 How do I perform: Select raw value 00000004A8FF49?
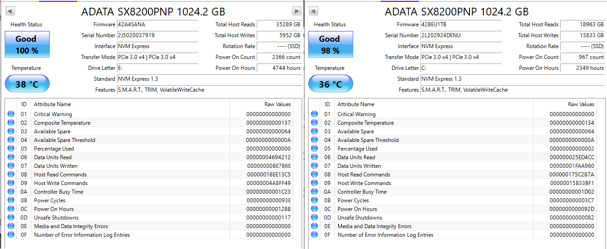click(x=269, y=183)
